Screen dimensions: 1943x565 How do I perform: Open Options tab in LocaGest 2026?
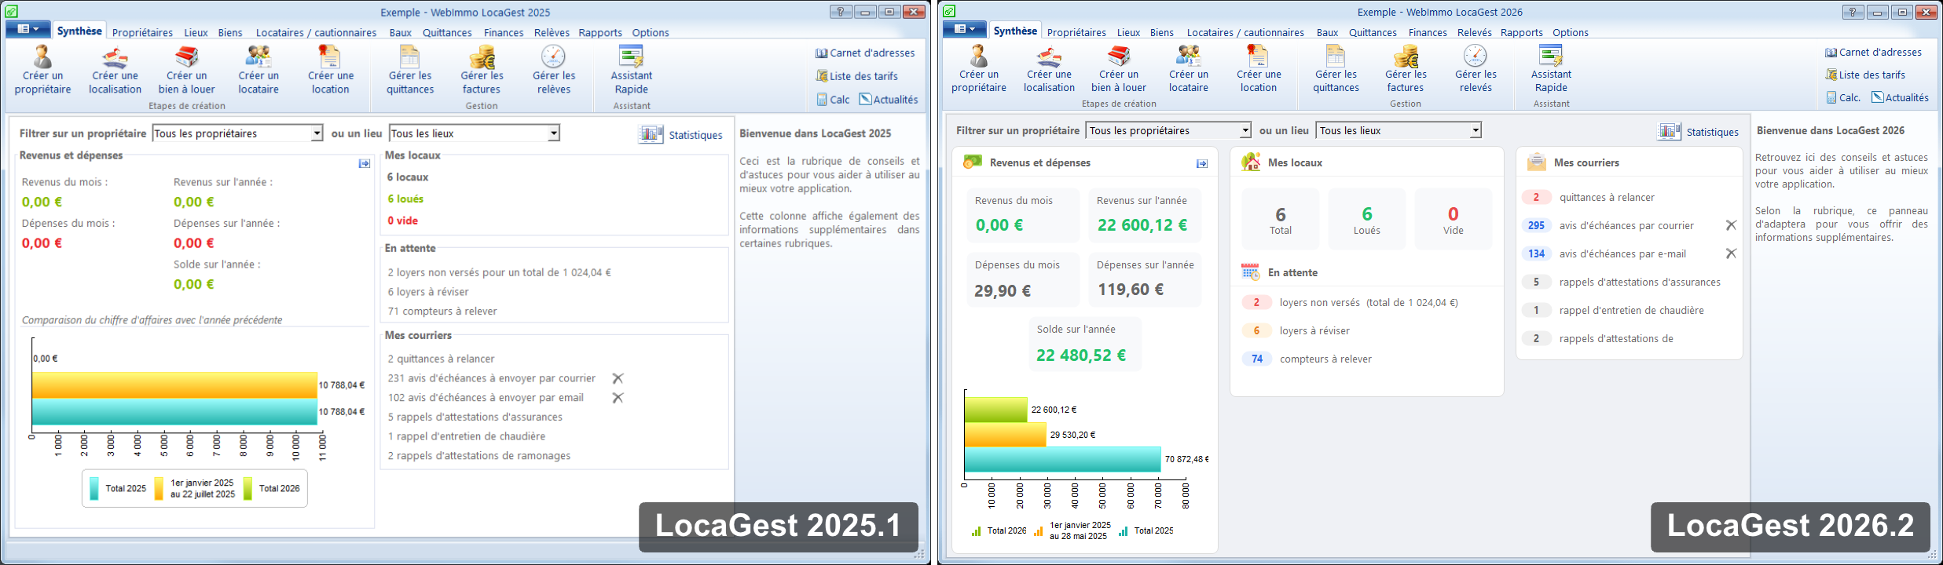tap(1571, 32)
